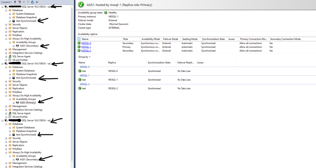The image size is (316, 168).
Task: Click green icon of test database under MSSQL-0 group
Action: tap(80, 71)
